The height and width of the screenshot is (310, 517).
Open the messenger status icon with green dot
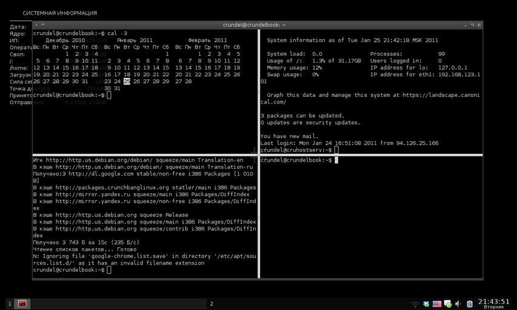pos(447,304)
